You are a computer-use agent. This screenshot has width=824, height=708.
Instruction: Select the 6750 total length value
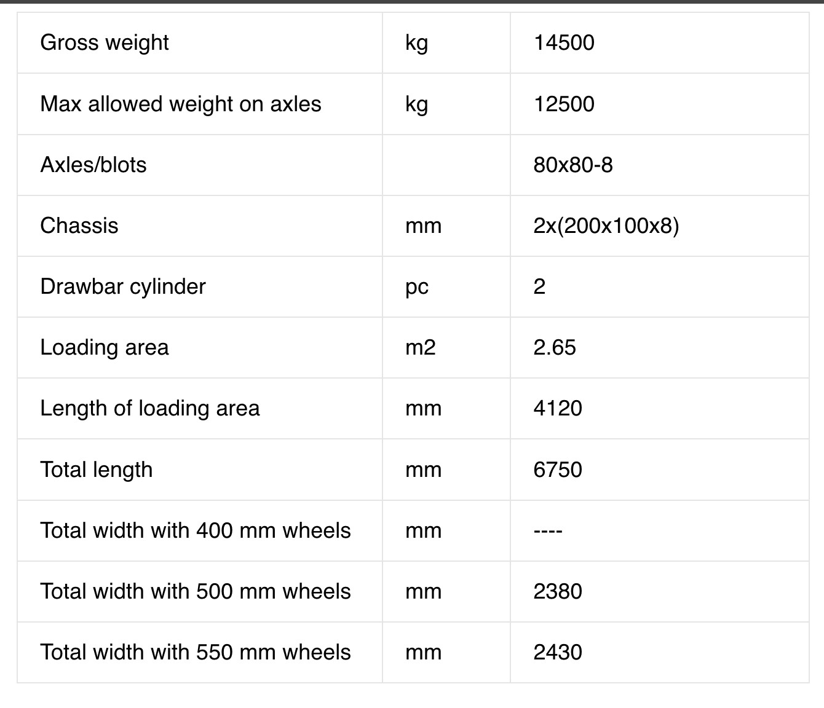click(558, 470)
